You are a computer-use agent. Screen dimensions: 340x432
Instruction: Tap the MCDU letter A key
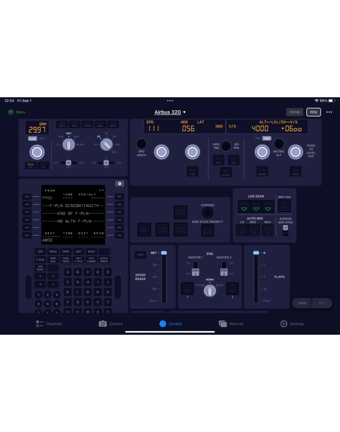(68, 272)
